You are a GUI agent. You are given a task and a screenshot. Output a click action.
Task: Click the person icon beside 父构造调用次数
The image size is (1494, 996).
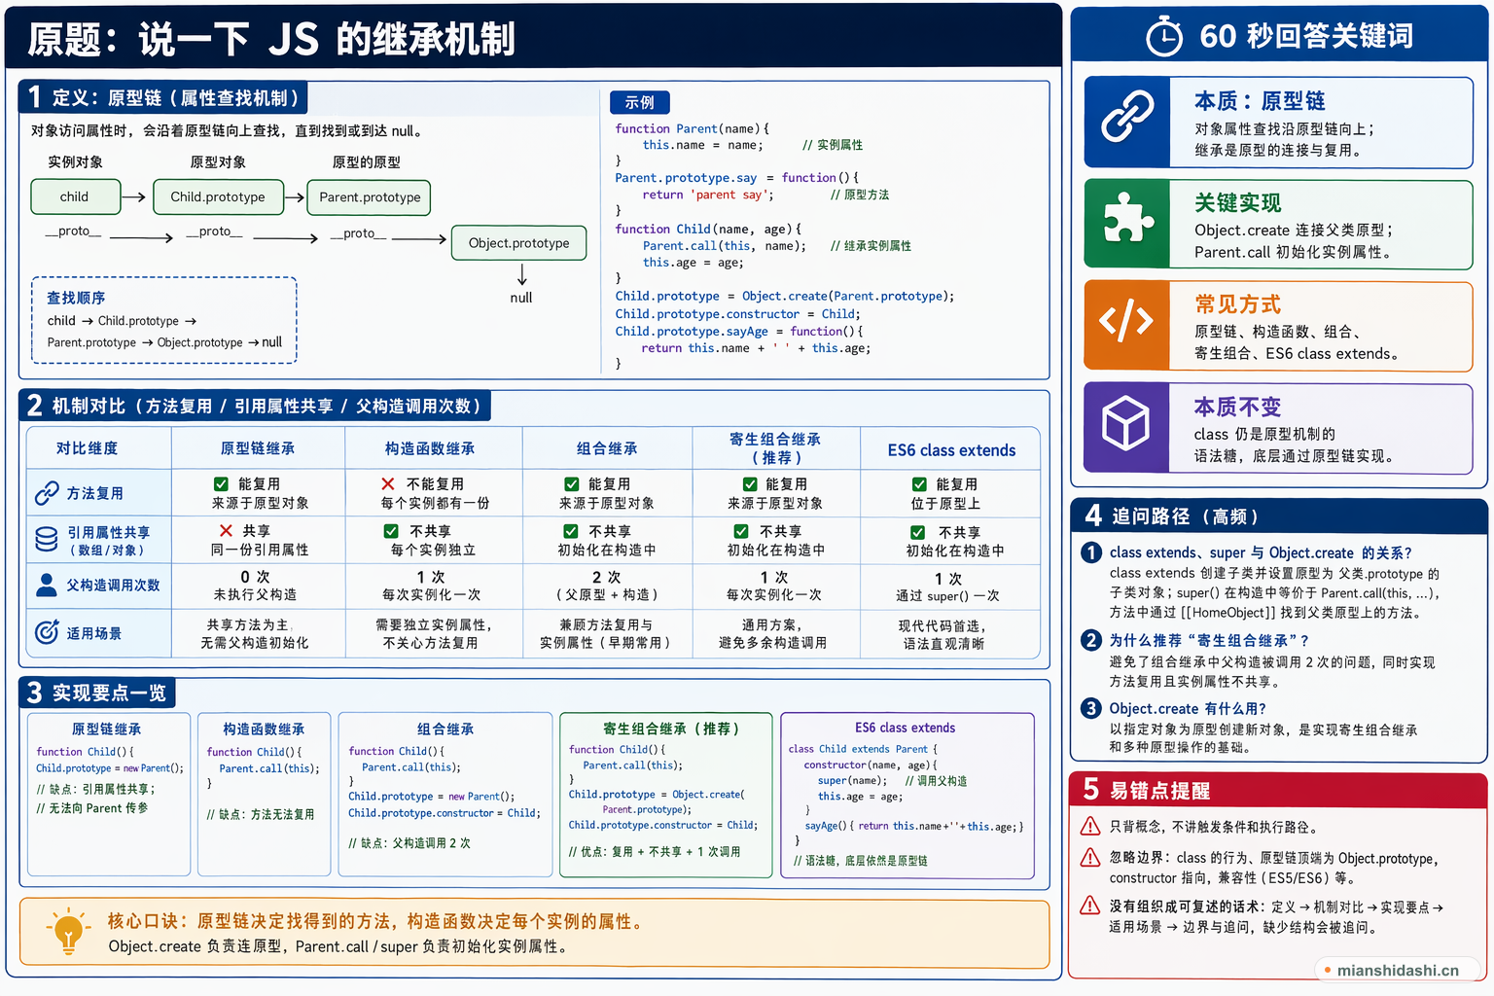click(x=46, y=585)
